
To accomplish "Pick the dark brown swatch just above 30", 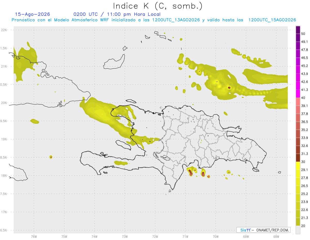I will pyautogui.click(x=298, y=158).
